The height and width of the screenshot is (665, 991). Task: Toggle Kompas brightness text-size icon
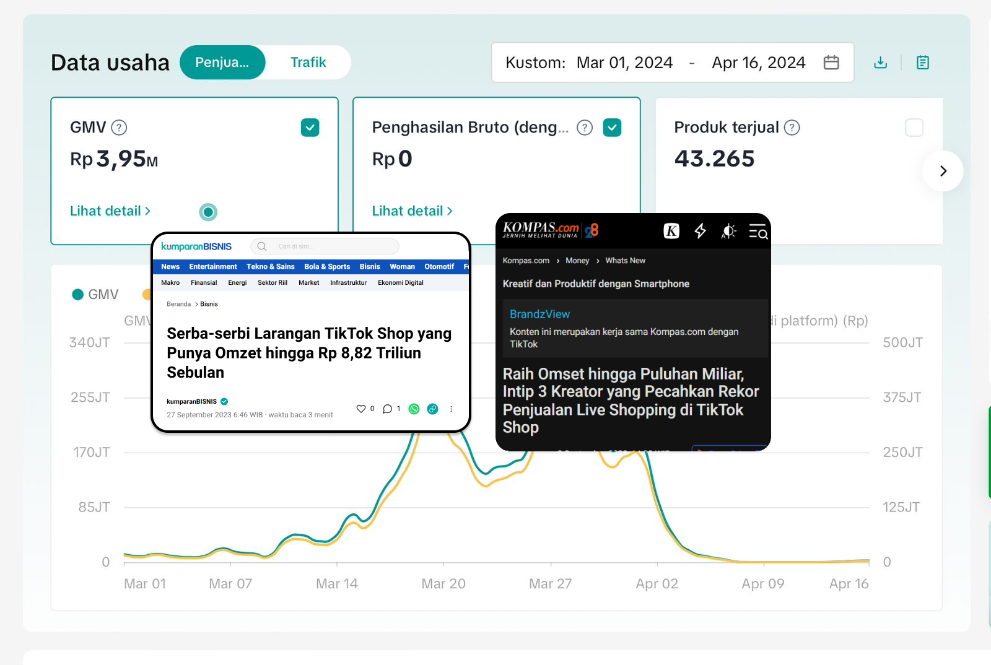point(729,231)
